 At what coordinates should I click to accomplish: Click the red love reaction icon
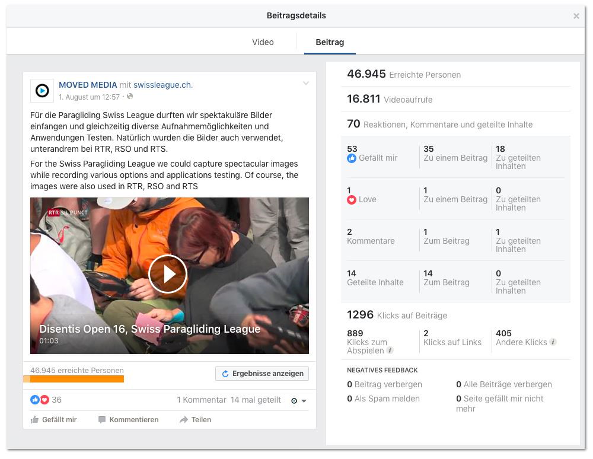[x=44, y=400]
